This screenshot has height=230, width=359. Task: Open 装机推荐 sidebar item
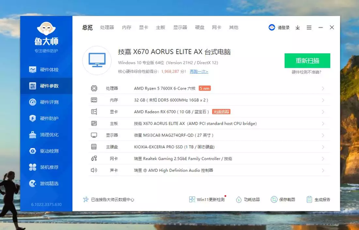click(44, 167)
